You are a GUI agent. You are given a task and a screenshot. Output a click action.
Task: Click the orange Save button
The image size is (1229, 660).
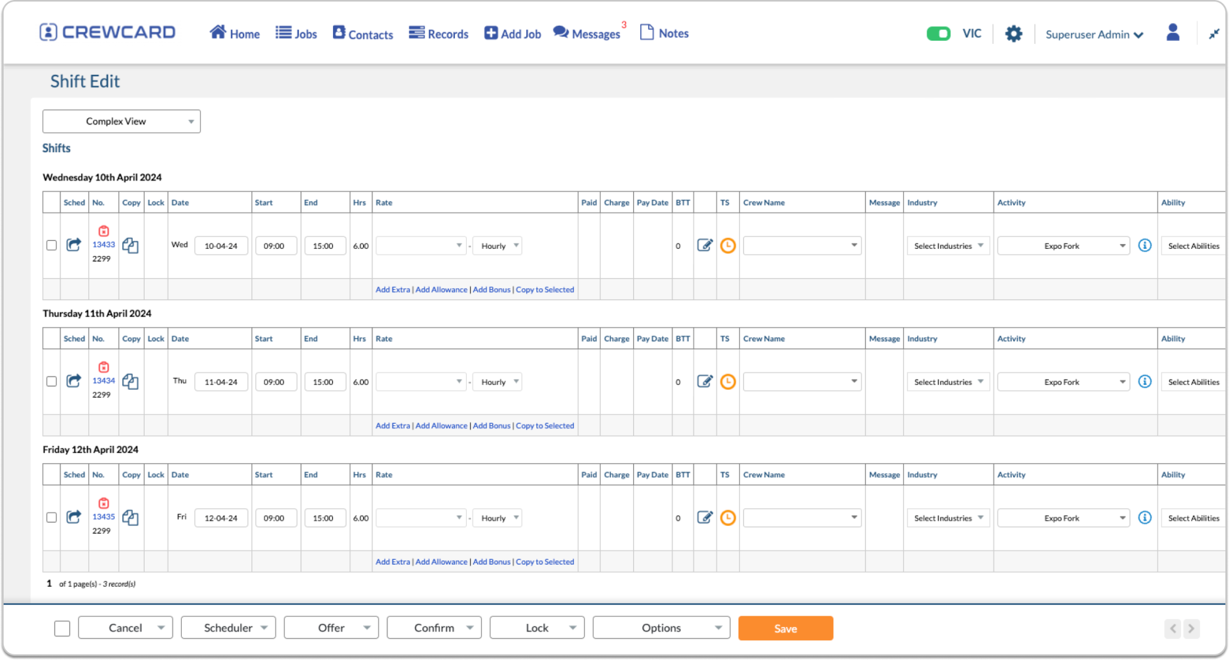point(786,628)
